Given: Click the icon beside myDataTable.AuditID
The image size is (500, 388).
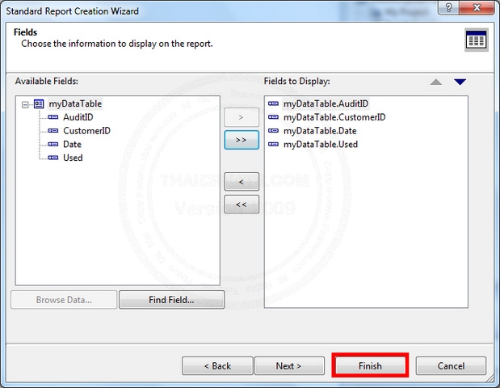Looking at the screenshot, I should [273, 103].
